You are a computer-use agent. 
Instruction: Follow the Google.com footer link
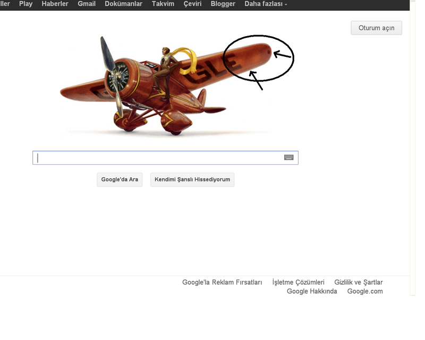click(x=365, y=291)
